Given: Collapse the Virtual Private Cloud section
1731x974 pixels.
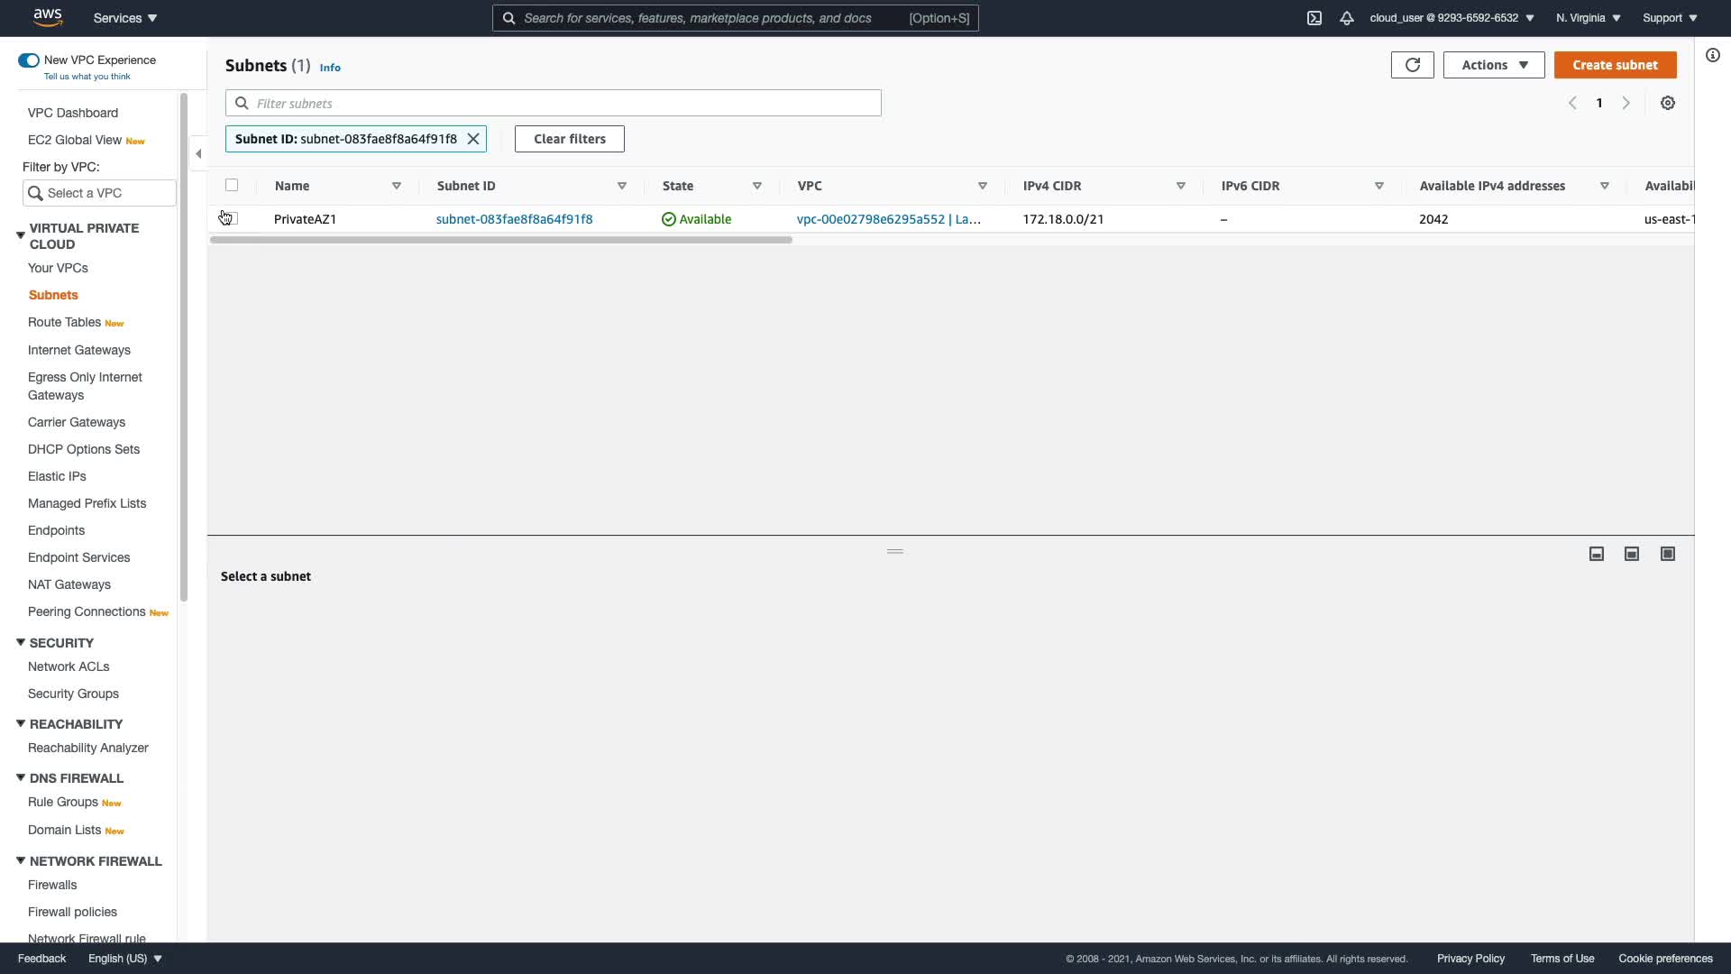Looking at the screenshot, I should tap(20, 235).
